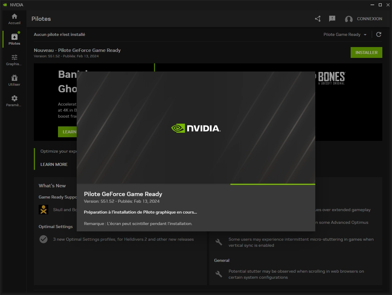Click the wrench icon beside micro-stuttering issue
Screen dimensions: 392x295
[219, 242]
